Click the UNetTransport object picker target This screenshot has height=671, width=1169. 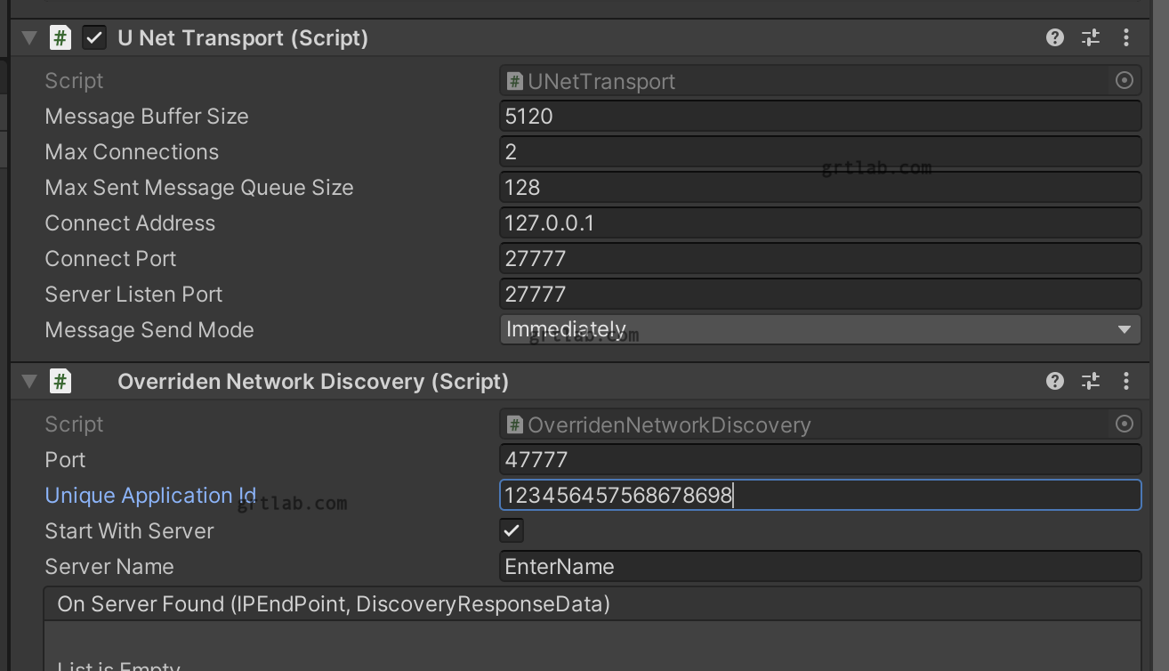pyautogui.click(x=1124, y=80)
